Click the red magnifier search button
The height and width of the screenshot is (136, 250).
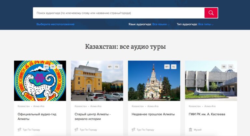click(x=211, y=13)
